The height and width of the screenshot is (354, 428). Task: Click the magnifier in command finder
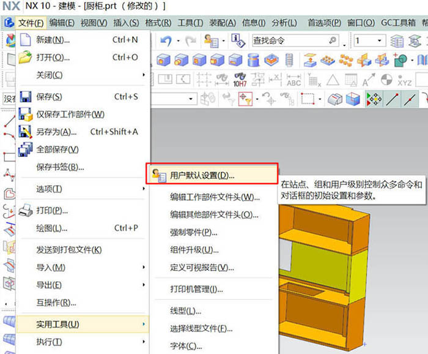333,40
